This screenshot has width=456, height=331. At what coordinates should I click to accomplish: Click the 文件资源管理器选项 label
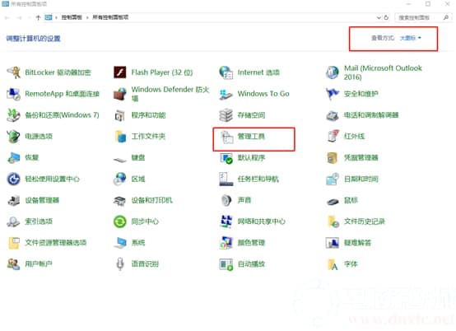click(55, 243)
